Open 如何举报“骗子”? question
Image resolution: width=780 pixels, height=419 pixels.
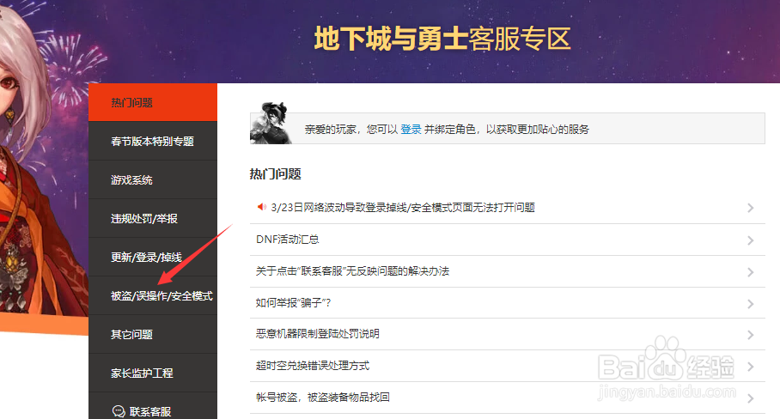tap(294, 303)
